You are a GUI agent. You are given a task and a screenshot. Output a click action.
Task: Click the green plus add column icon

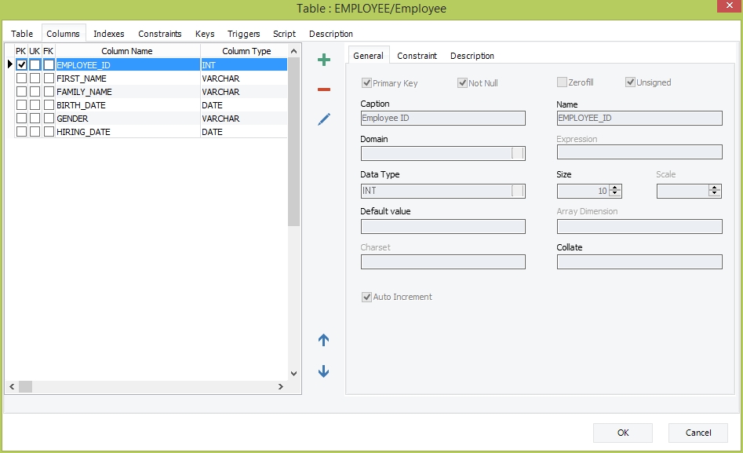tap(323, 60)
